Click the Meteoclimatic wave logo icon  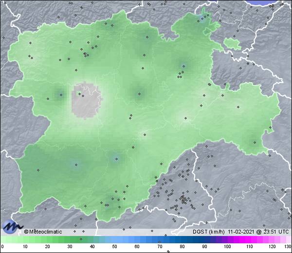coord(12,227)
